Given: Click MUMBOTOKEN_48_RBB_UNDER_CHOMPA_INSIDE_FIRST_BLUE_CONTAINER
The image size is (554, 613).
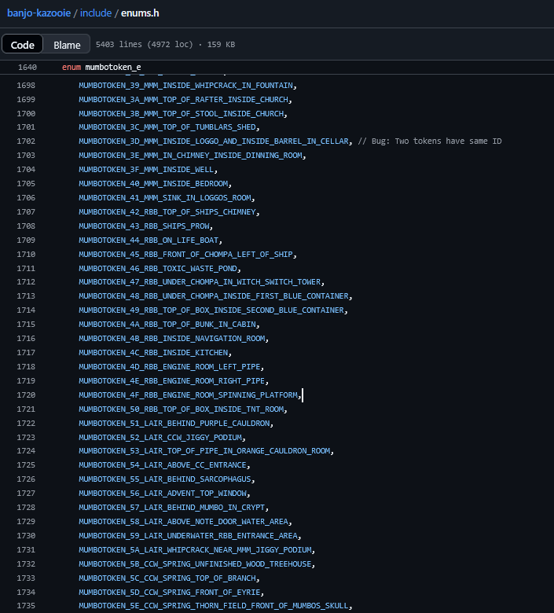Looking at the screenshot, I should tap(214, 296).
